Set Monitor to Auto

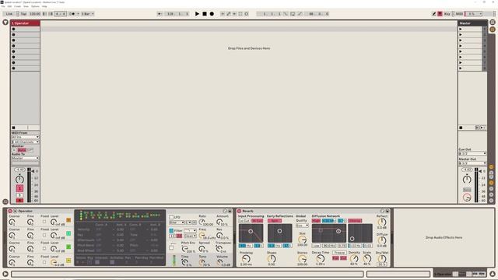point(22,150)
